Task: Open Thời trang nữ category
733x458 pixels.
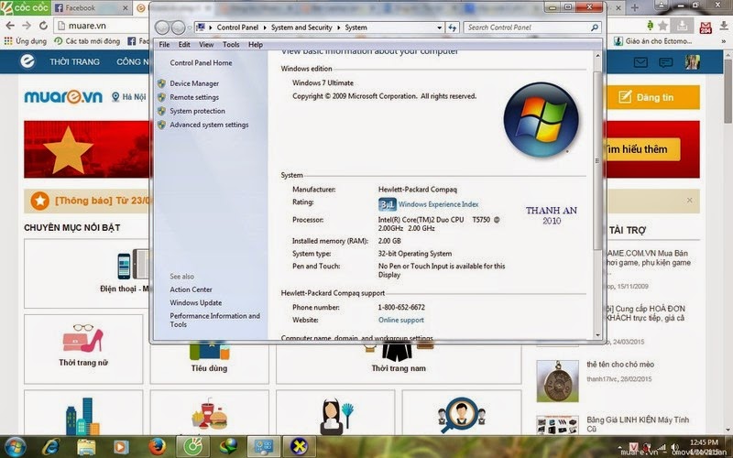Action: click(83, 348)
